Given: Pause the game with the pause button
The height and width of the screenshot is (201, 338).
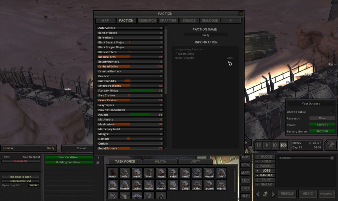Looking at the screenshot, I should click(258, 145).
